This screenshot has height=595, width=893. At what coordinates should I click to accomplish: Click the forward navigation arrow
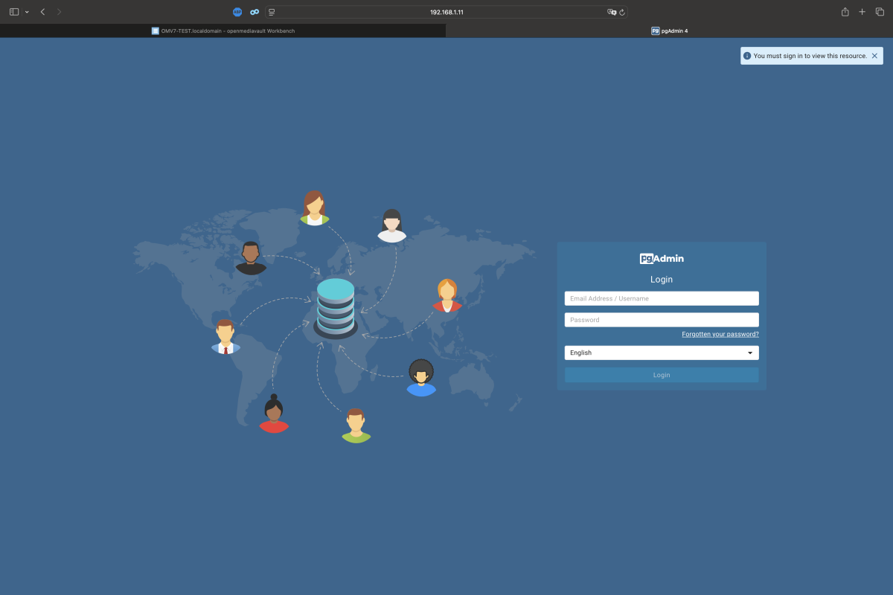click(60, 12)
